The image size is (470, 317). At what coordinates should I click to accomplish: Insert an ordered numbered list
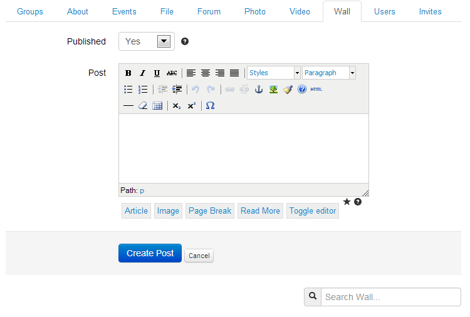pos(143,90)
